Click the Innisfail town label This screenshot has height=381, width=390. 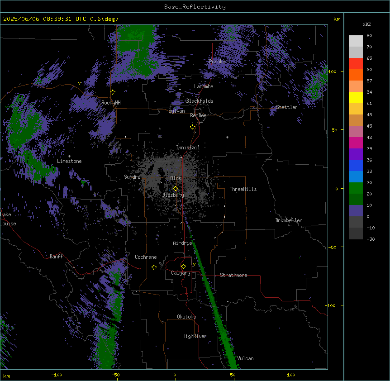(x=188, y=148)
